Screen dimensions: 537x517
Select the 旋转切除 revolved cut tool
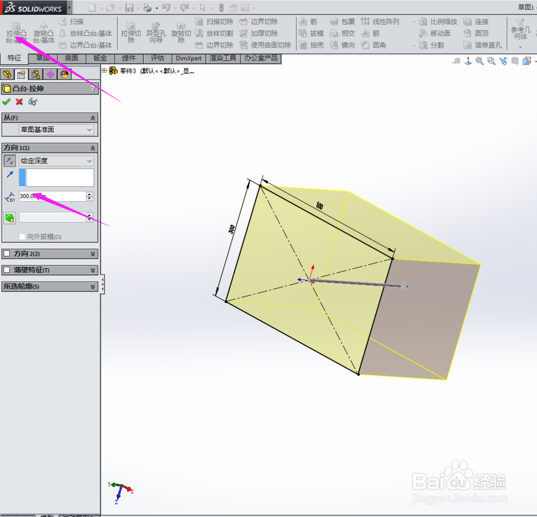pyautogui.click(x=181, y=33)
